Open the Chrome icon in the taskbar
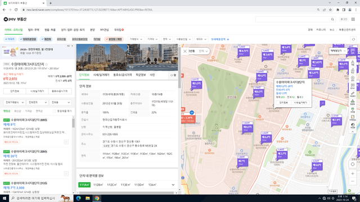 click(x=97, y=198)
